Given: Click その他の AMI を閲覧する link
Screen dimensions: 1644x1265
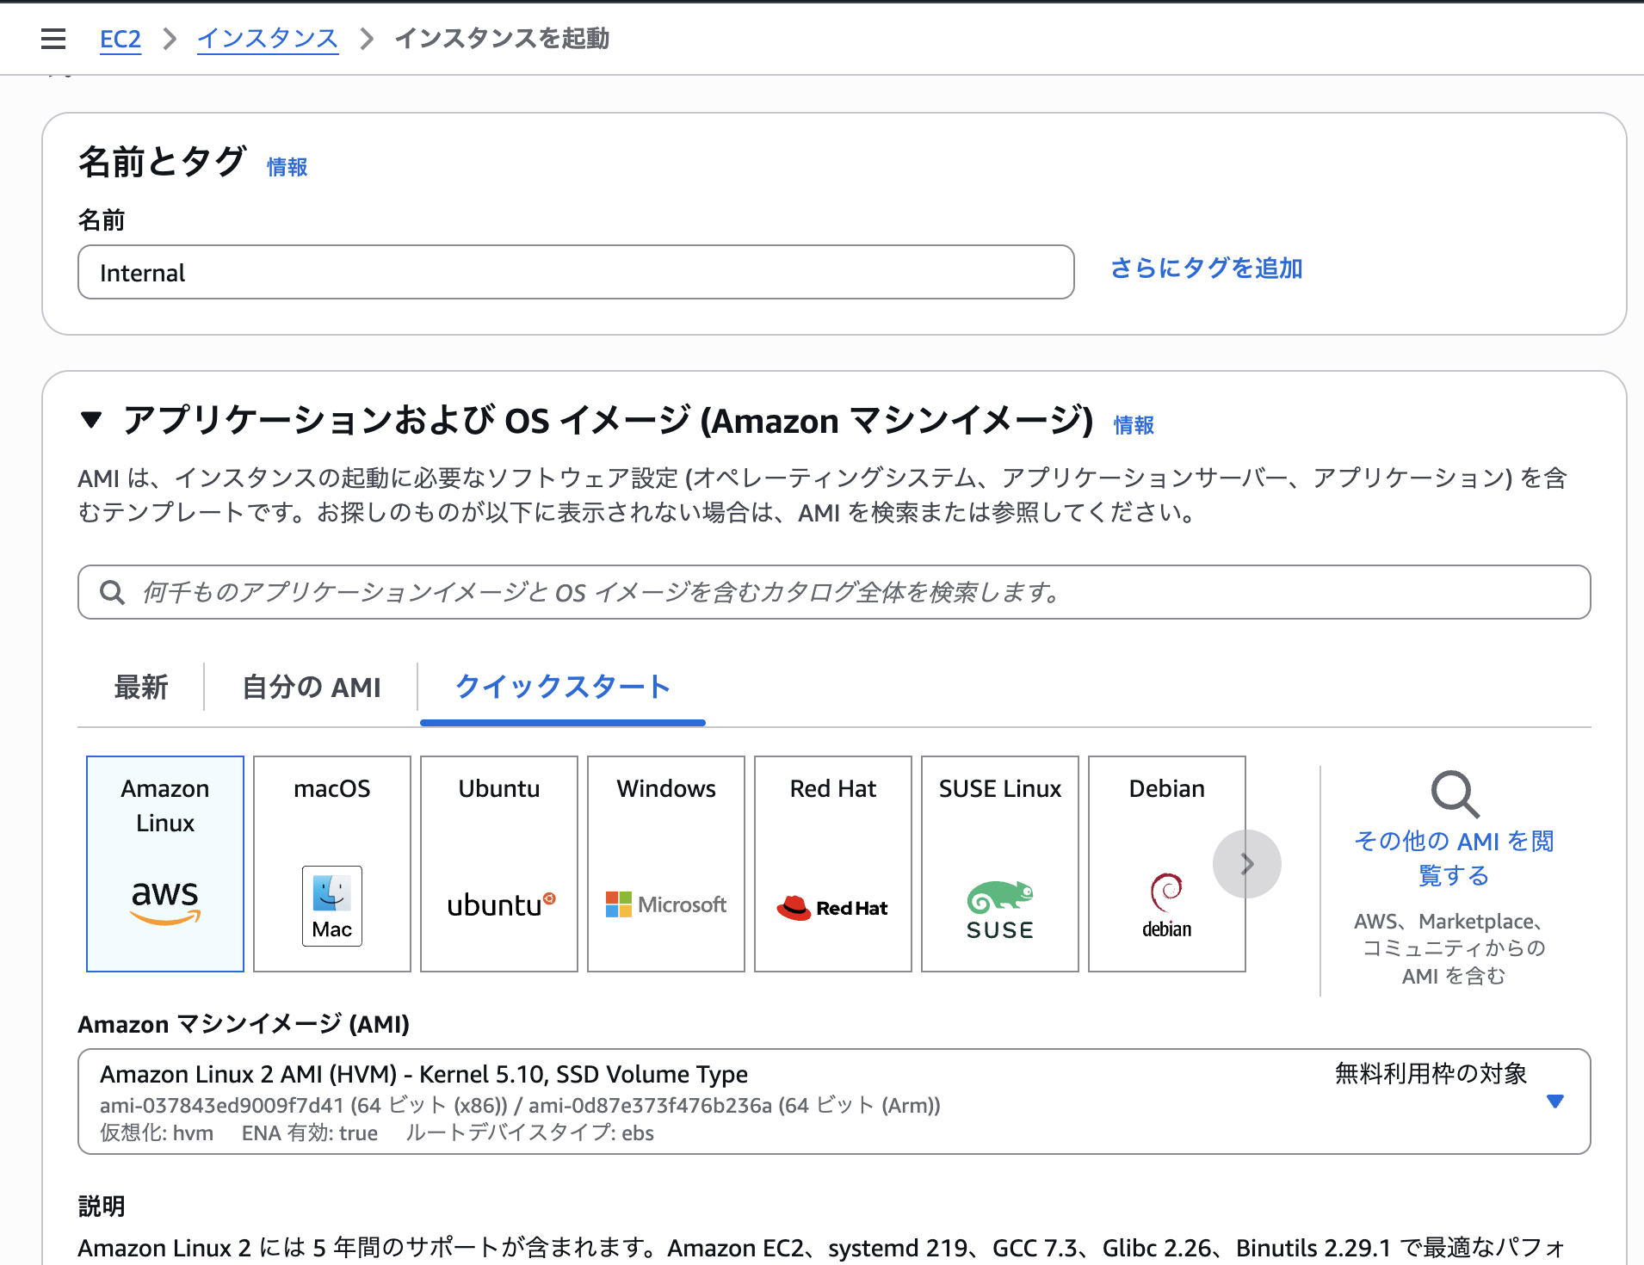Looking at the screenshot, I should 1455,858.
